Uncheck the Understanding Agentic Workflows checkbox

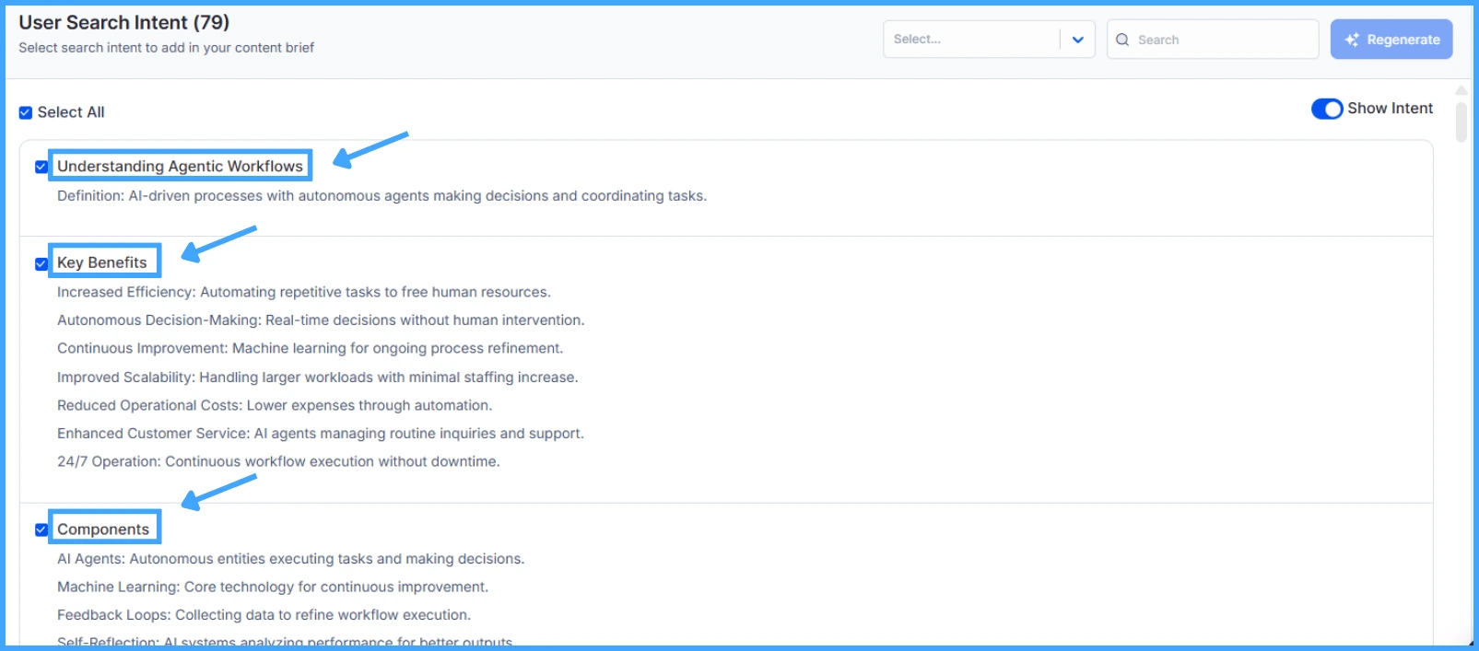click(41, 167)
